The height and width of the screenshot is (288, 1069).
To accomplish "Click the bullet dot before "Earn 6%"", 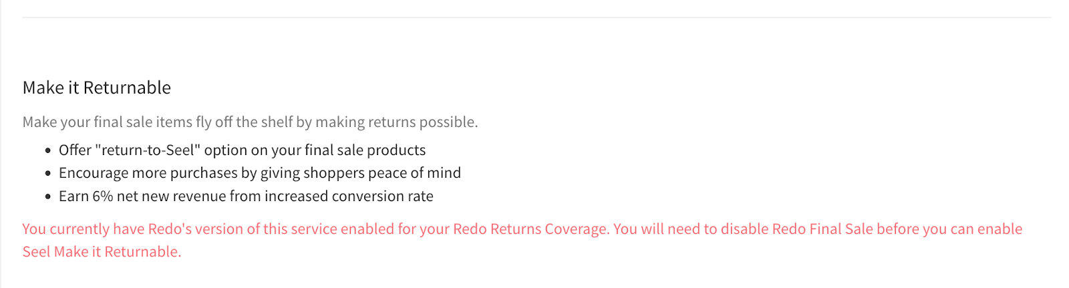I will 48,197.
